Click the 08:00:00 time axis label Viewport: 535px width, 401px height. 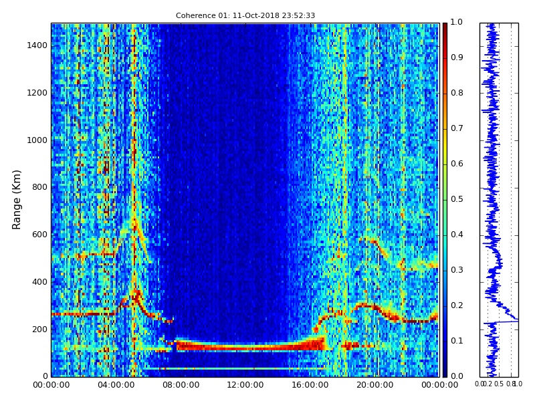pos(181,385)
